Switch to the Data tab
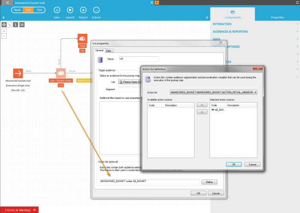Screen dimensions: 300x213 [109, 51]
